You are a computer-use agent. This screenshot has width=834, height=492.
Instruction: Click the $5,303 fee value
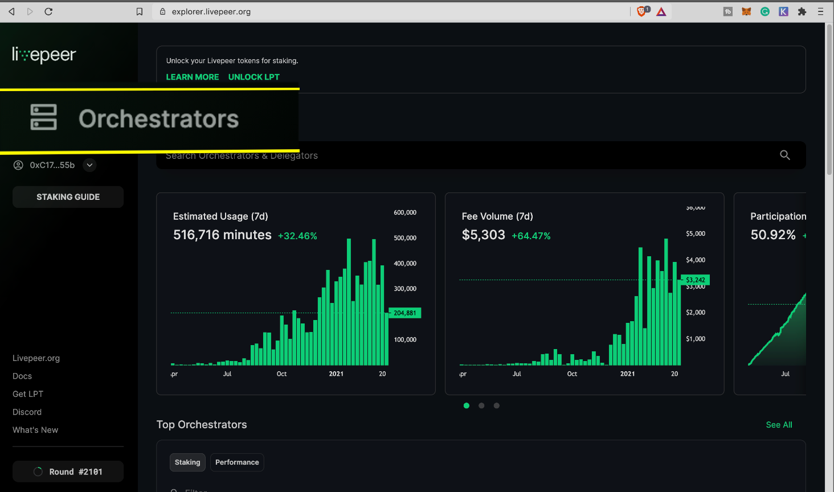pyautogui.click(x=484, y=235)
